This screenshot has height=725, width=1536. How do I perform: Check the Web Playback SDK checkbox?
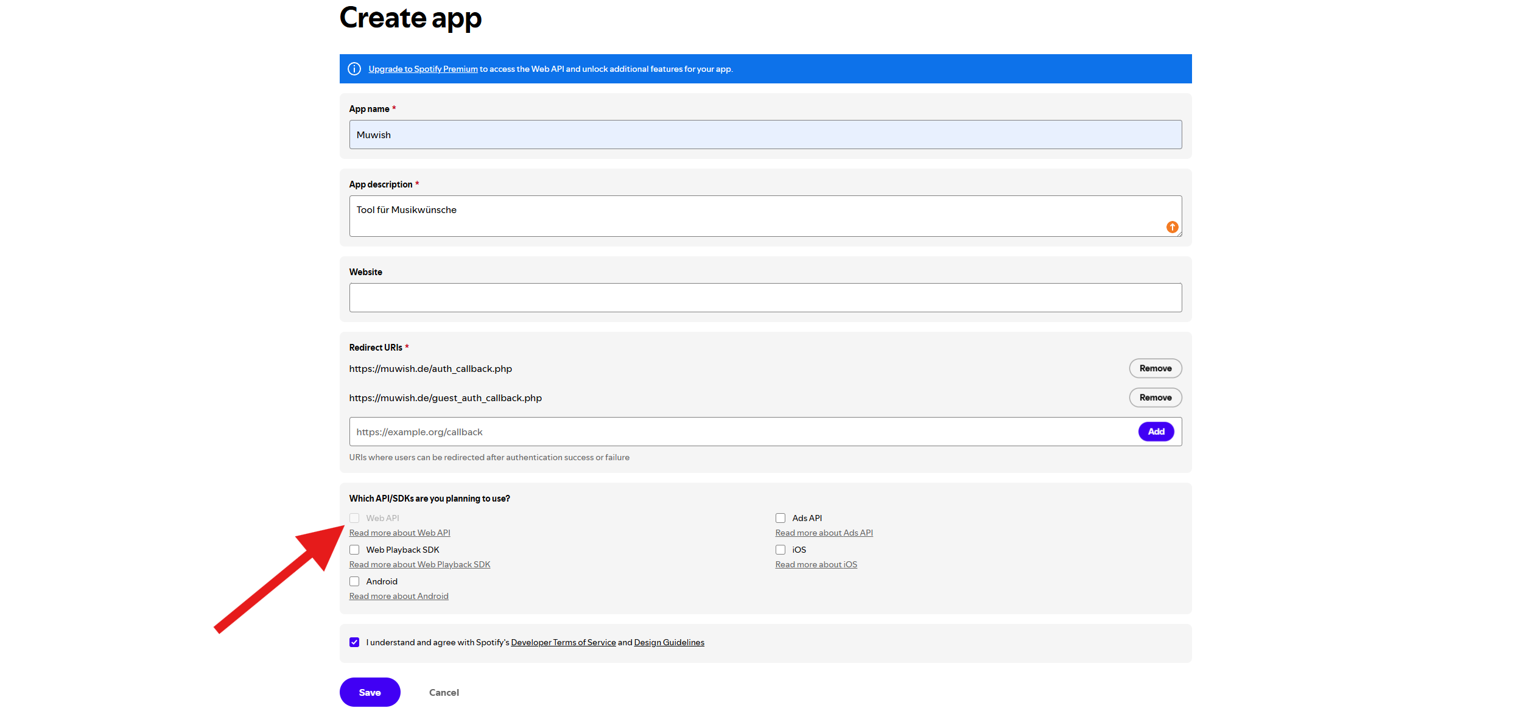pos(354,549)
